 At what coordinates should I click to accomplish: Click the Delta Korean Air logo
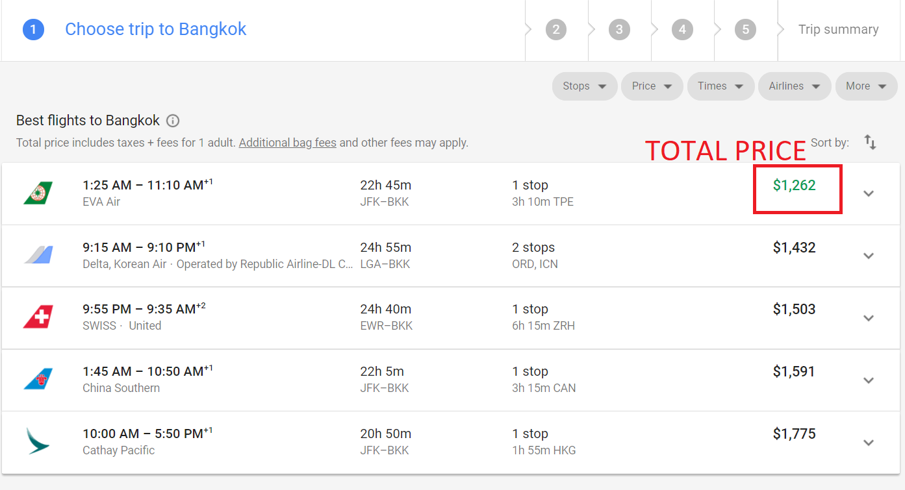point(38,255)
